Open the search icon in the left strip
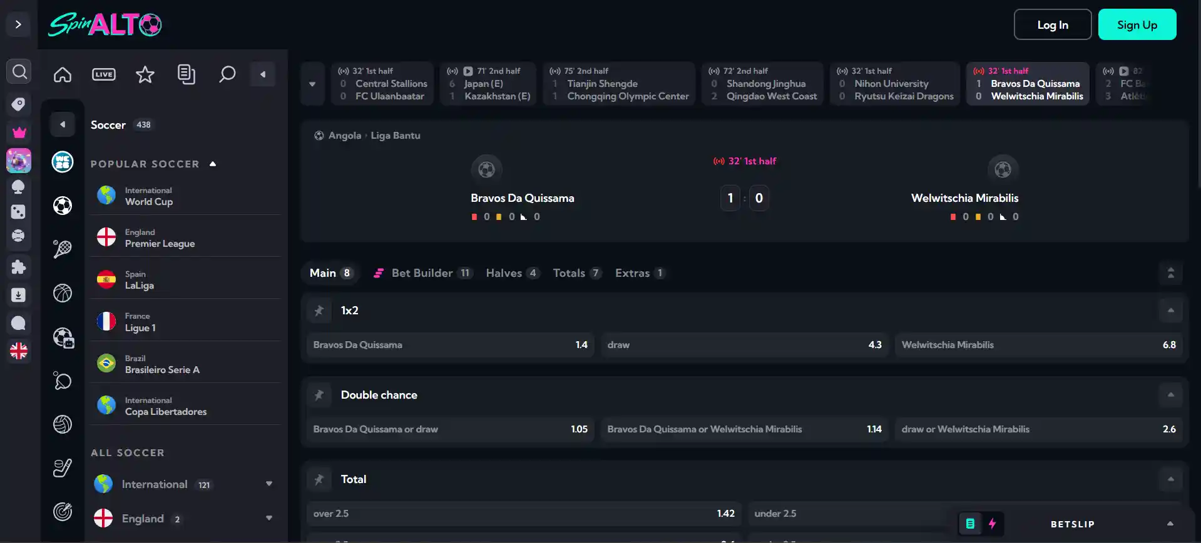The height and width of the screenshot is (543, 1201). (19, 72)
